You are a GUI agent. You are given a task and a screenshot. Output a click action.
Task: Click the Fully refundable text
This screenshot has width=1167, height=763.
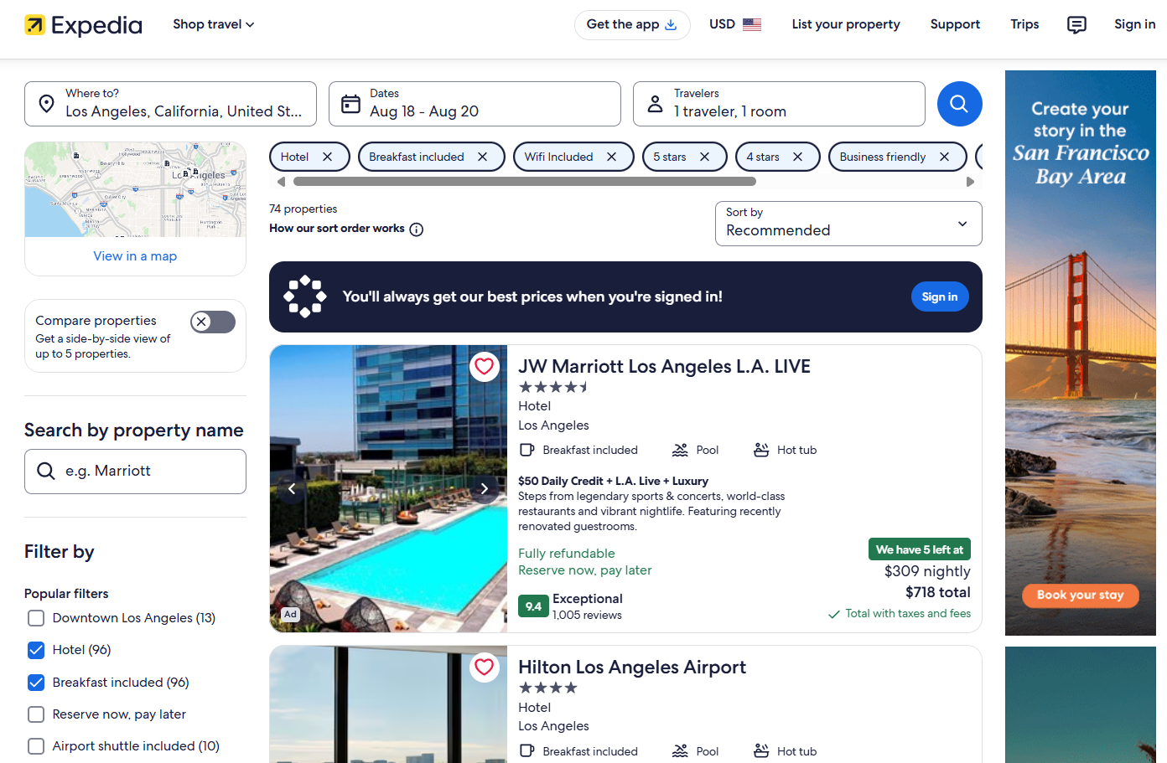(x=567, y=554)
